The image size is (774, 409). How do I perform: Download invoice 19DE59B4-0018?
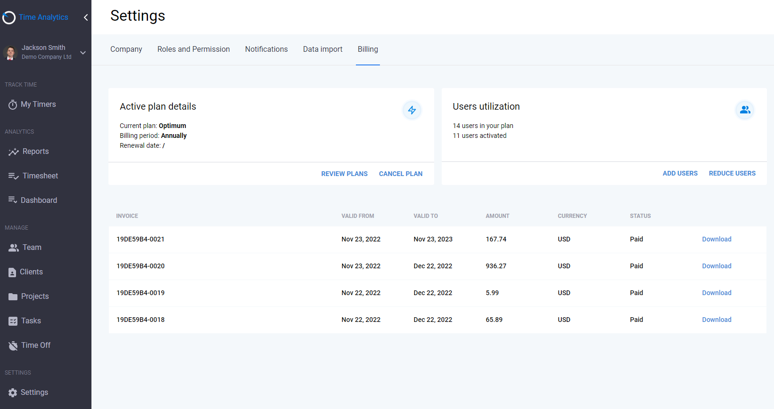tap(716, 320)
